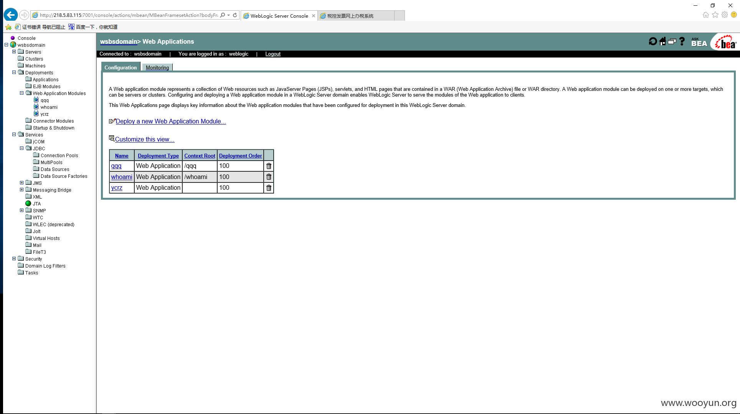Select EJB Modules in the tree
Screen dimensions: 740x414
click(46, 86)
